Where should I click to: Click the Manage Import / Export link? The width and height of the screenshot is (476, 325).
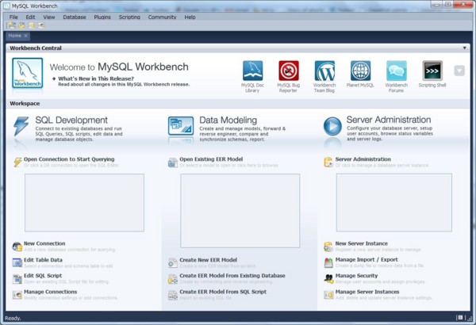coord(367,259)
